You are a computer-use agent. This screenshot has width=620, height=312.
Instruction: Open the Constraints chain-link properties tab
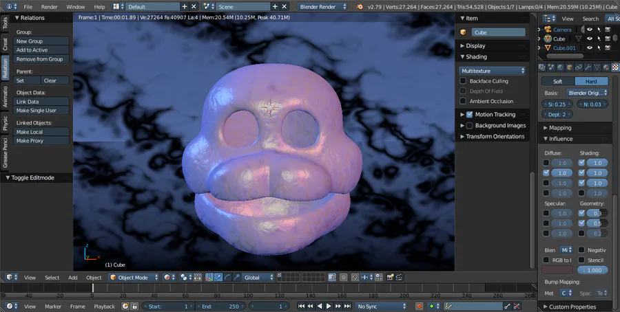[579, 67]
